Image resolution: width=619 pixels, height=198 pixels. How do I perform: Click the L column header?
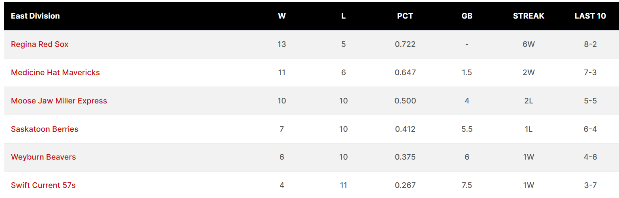coord(343,16)
